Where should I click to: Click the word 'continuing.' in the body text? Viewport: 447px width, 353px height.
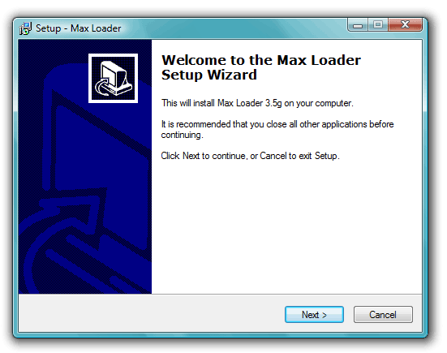pos(183,135)
